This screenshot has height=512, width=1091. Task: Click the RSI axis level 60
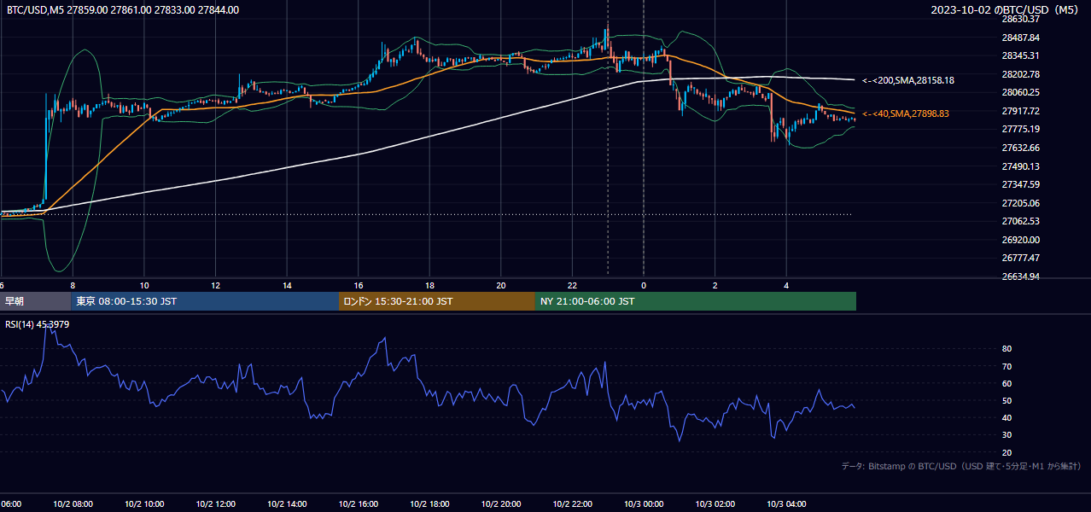1007,383
